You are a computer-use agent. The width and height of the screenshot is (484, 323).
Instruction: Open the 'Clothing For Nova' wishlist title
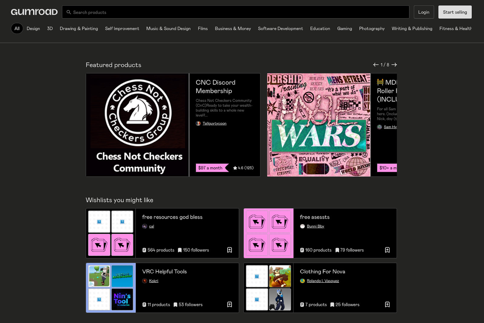pyautogui.click(x=322, y=272)
